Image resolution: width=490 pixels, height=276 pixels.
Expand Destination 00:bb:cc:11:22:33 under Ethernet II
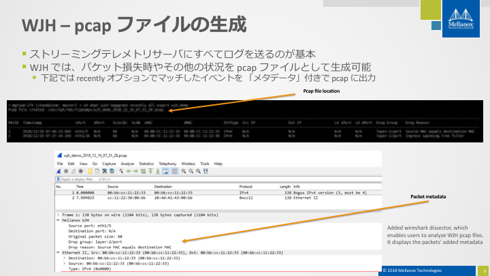(x=64, y=258)
